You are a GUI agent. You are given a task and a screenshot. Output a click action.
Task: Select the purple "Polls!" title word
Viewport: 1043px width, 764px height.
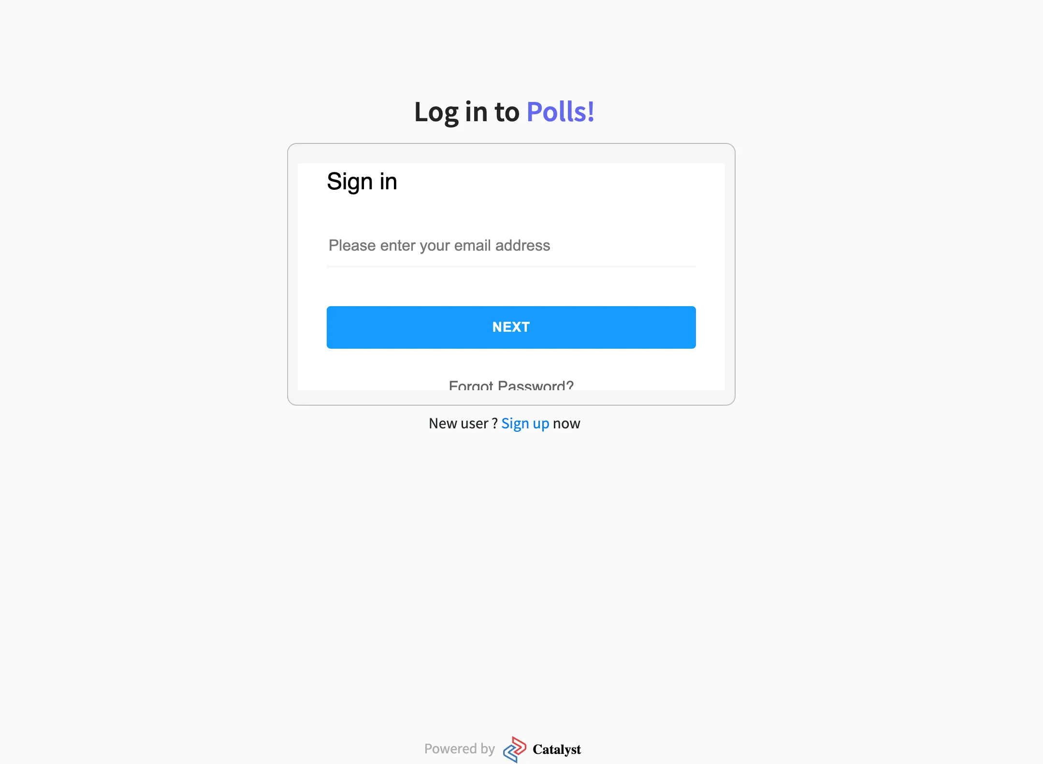click(560, 112)
